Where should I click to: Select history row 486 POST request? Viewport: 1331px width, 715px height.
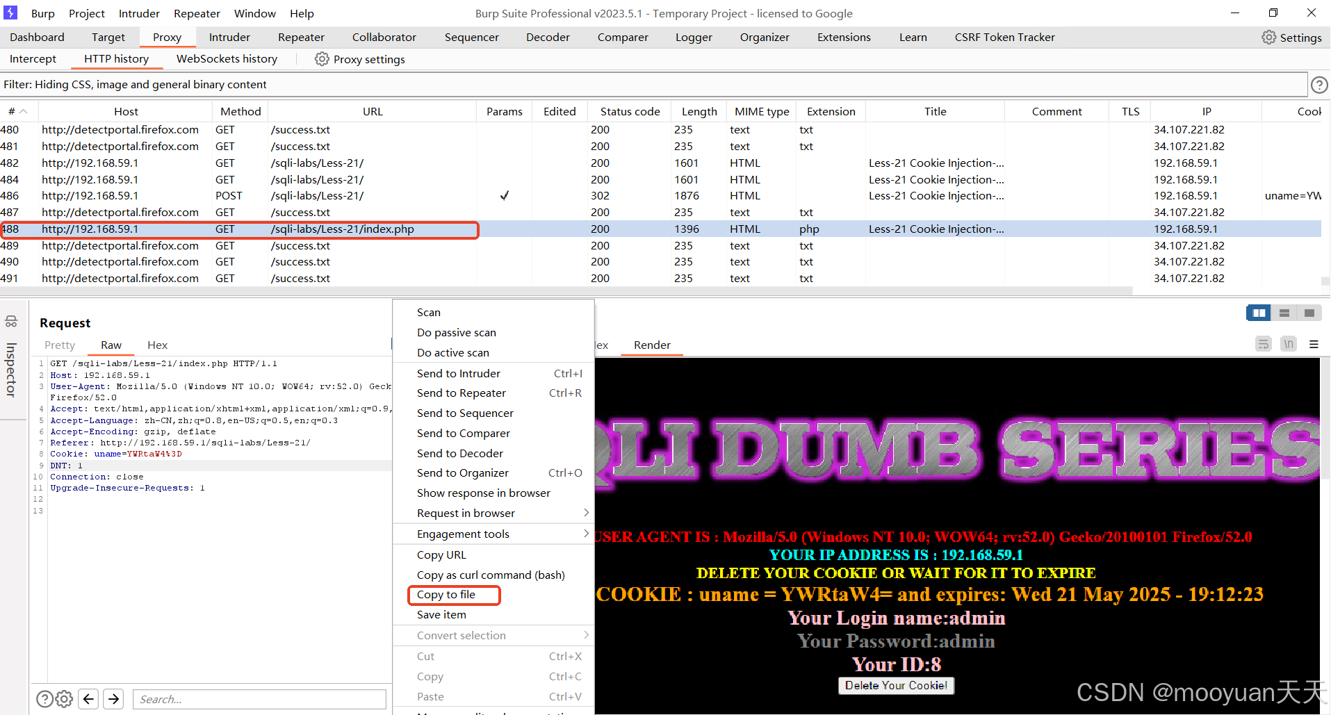(x=660, y=196)
